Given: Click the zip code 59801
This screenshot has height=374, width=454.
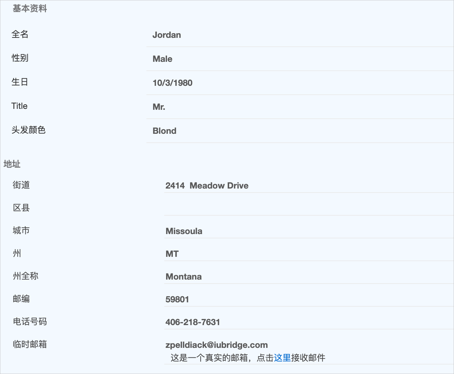Looking at the screenshot, I should 177,300.
